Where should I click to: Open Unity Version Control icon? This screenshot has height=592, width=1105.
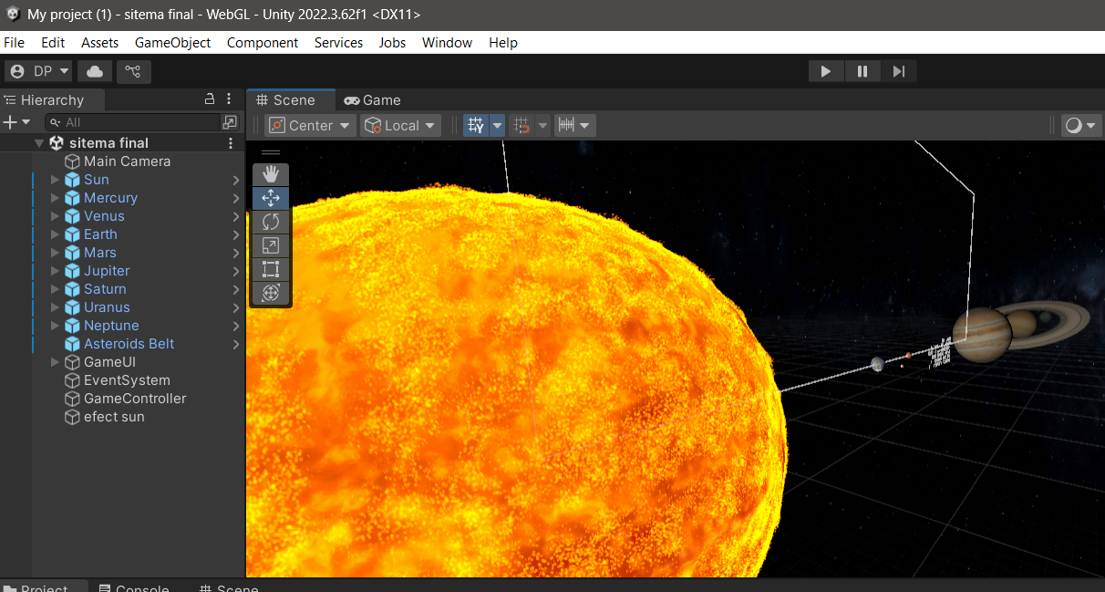133,71
